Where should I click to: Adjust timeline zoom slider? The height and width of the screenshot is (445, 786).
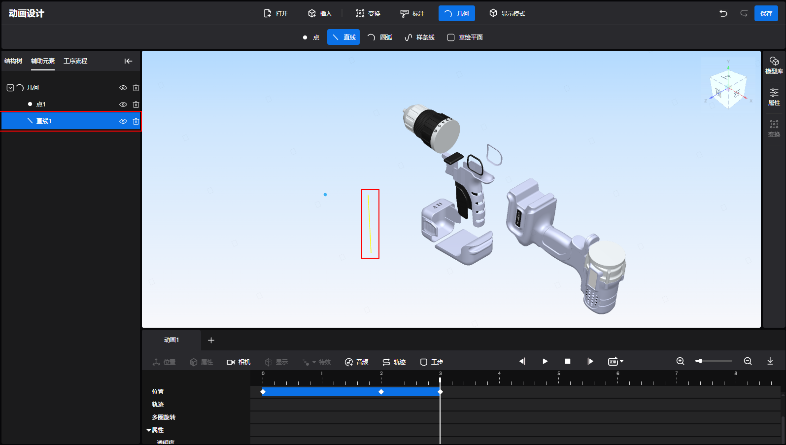pos(714,361)
